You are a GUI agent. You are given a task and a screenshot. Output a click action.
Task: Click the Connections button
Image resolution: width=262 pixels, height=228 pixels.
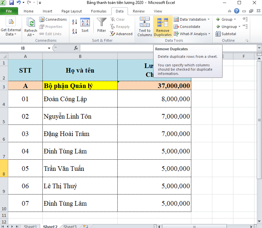53,19
